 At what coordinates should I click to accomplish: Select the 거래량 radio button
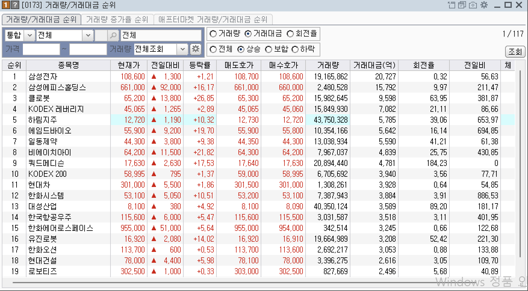[213, 34]
